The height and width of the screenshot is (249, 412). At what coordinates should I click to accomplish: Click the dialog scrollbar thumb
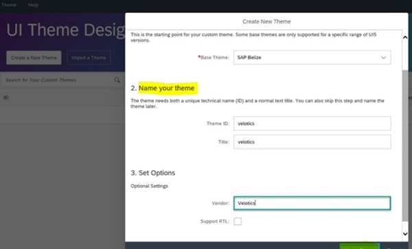pyautogui.click(x=405, y=145)
